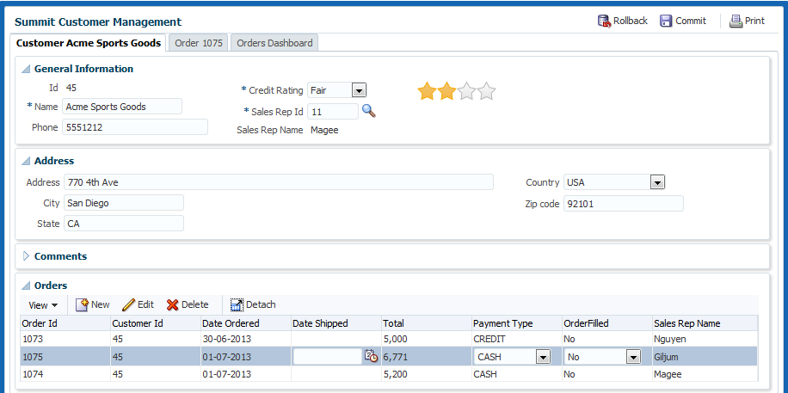
Task: Open Payment Type dropdown for order 1075
Action: 543,358
